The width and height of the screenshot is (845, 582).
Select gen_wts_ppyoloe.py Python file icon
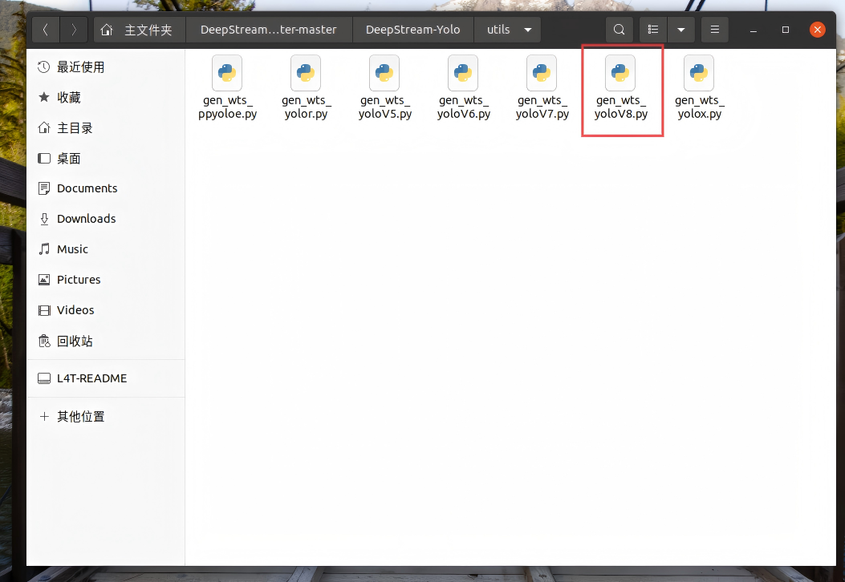pos(227,73)
